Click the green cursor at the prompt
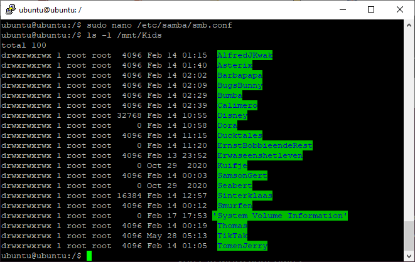 pos(89,256)
